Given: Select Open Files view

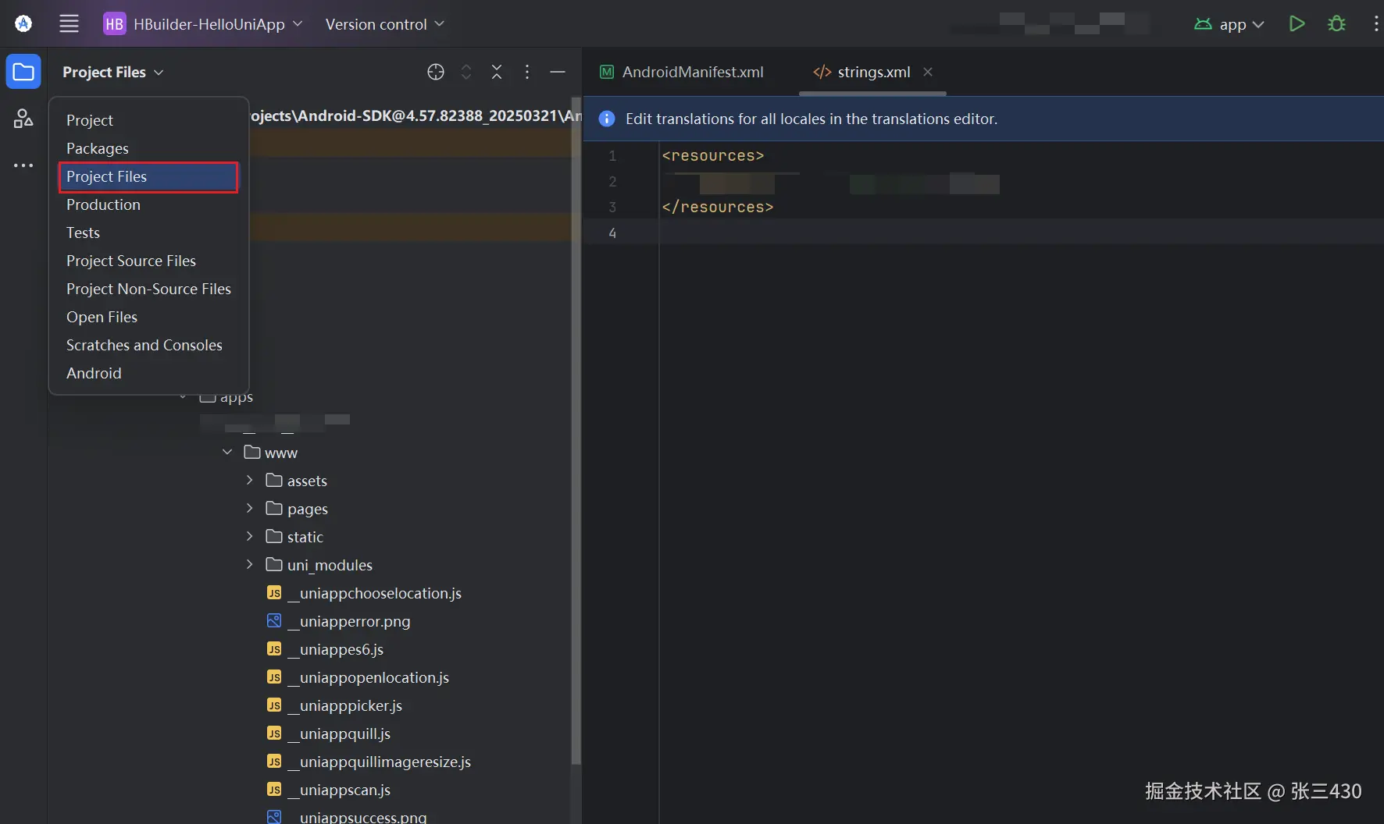Looking at the screenshot, I should pos(148,317).
